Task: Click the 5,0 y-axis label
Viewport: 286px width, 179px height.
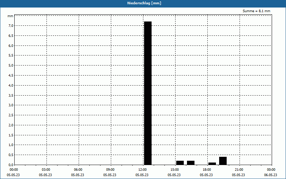Action: [x=11, y=66]
